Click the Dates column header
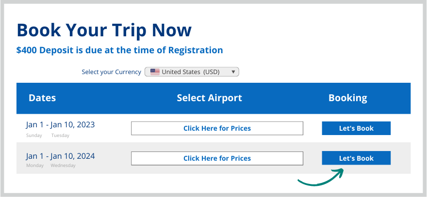This screenshot has width=427, height=197. coord(42,98)
